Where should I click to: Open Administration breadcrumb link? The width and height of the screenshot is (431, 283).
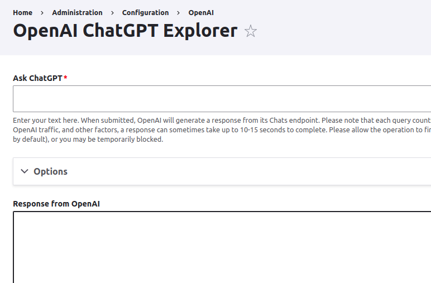tap(77, 13)
